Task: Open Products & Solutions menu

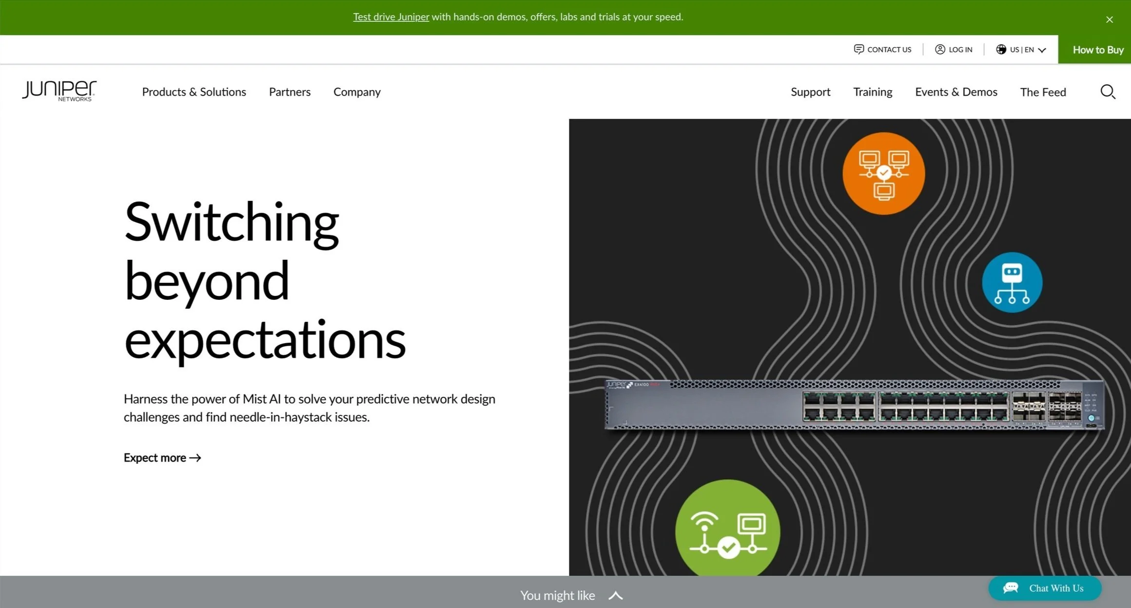Action: [x=194, y=92]
